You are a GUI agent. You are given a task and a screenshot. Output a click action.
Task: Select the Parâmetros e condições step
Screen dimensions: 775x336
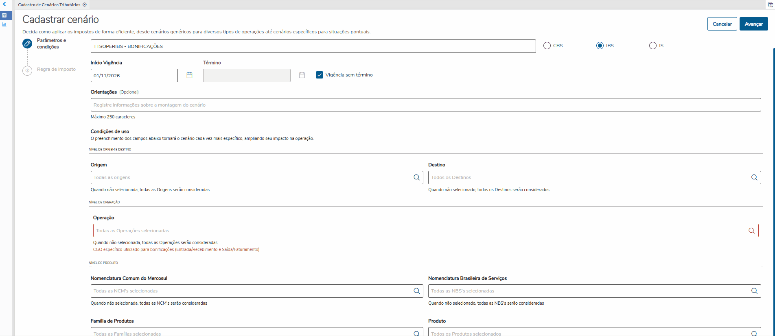pos(27,44)
